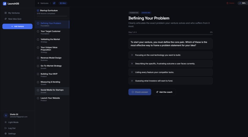Delete this venture

pyautogui.click(x=230, y=3)
